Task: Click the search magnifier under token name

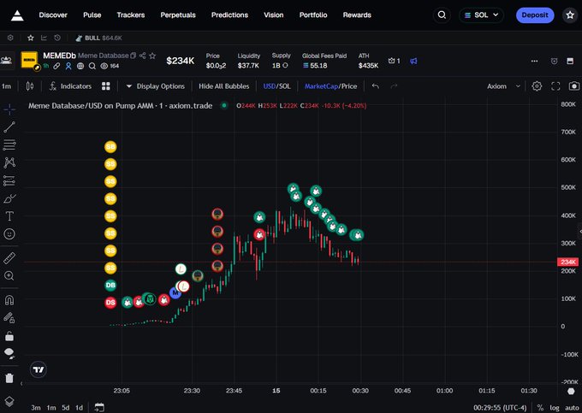Action: [92, 66]
